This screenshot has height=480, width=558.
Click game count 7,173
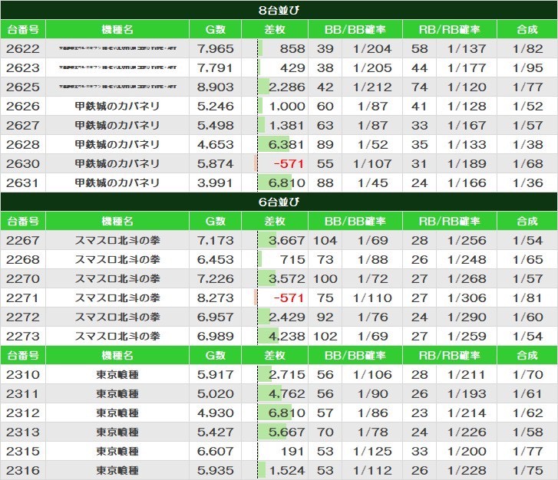[216, 241]
